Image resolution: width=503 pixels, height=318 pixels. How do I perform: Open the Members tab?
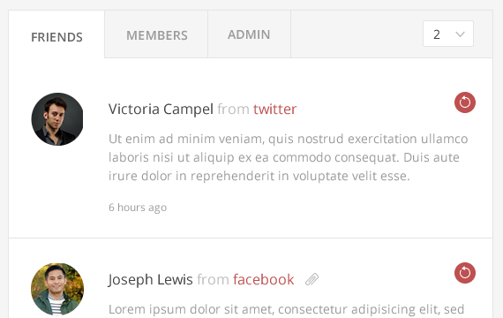(x=156, y=35)
